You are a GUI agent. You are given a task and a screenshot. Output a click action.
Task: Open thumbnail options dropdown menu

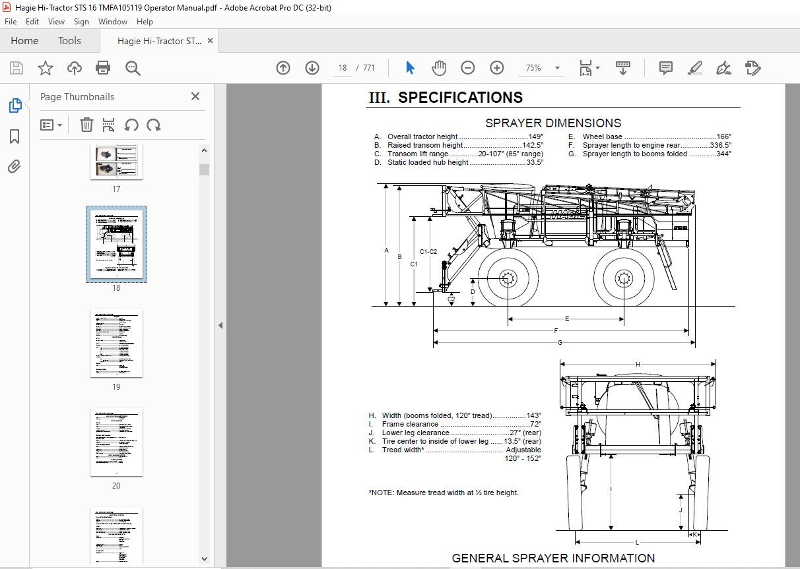pos(51,125)
